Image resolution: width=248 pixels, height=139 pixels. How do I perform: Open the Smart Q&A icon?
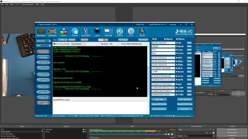[86, 32]
